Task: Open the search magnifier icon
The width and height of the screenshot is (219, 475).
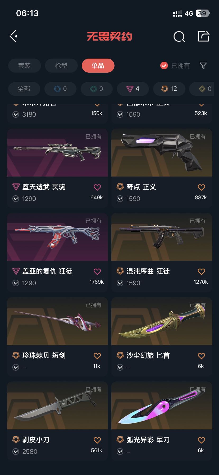Action: tap(179, 37)
